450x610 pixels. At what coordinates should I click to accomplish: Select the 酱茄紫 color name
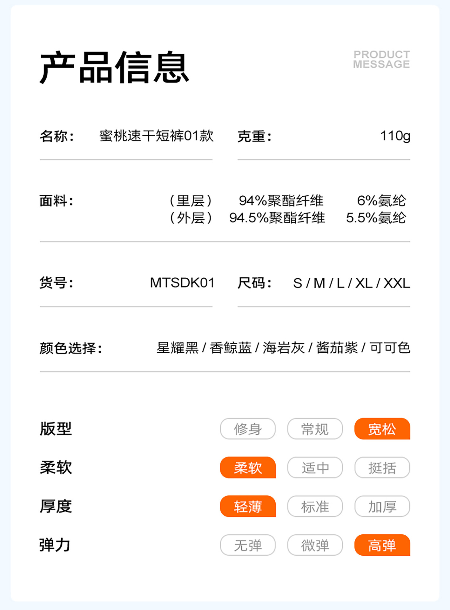pos(337,348)
